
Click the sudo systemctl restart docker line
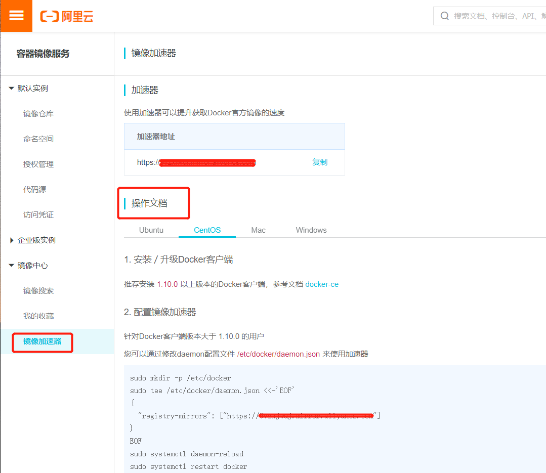pos(188,466)
